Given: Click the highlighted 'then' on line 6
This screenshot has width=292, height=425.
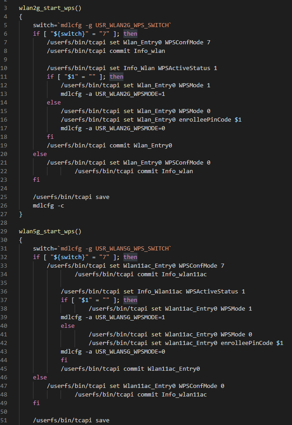Looking at the screenshot, I should (x=130, y=34).
